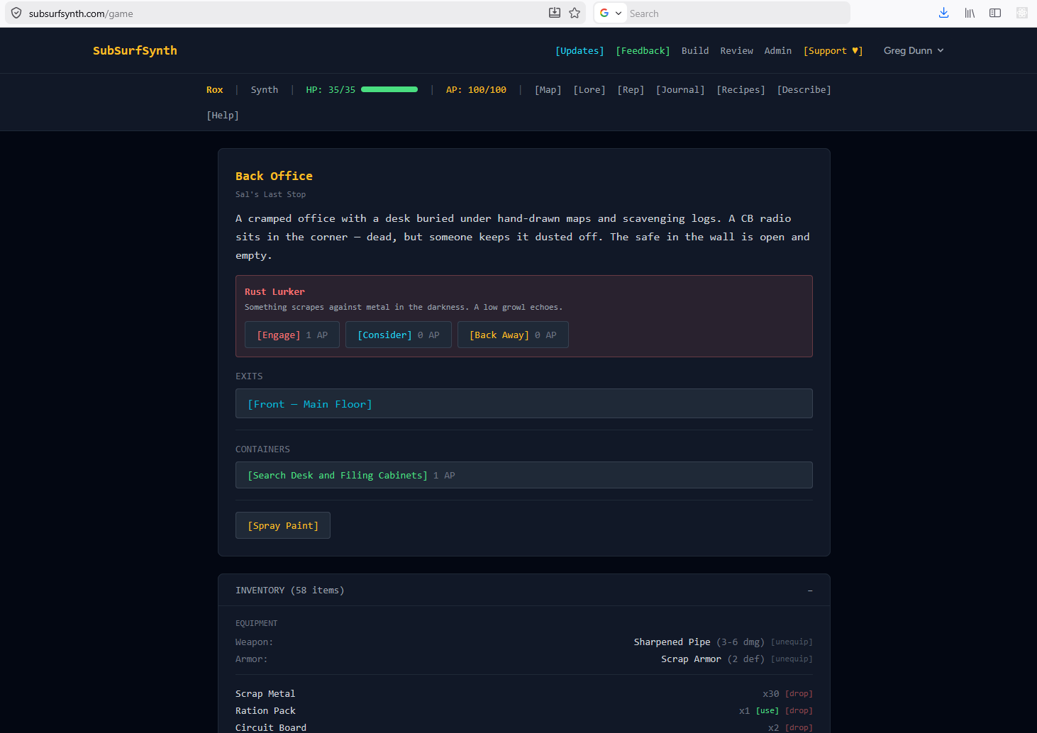Take the Front – Main Floor exit

[x=310, y=404]
